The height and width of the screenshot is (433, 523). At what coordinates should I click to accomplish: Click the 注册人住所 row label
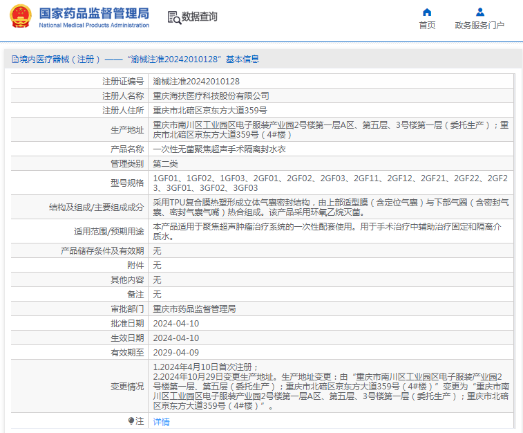[123, 110]
